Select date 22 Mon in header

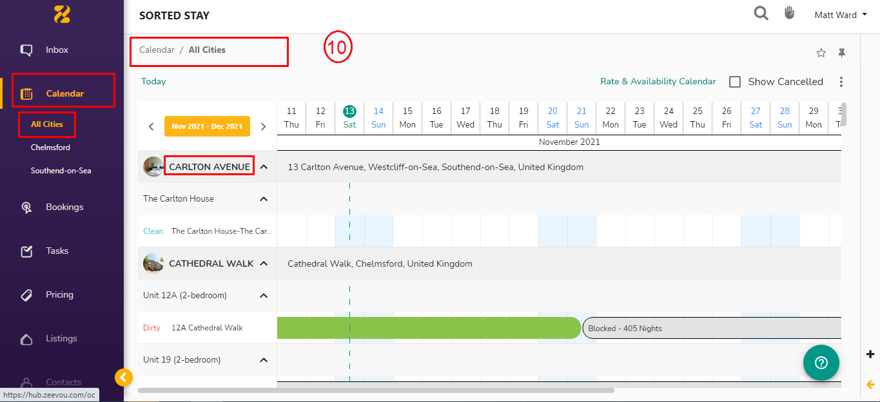click(611, 117)
